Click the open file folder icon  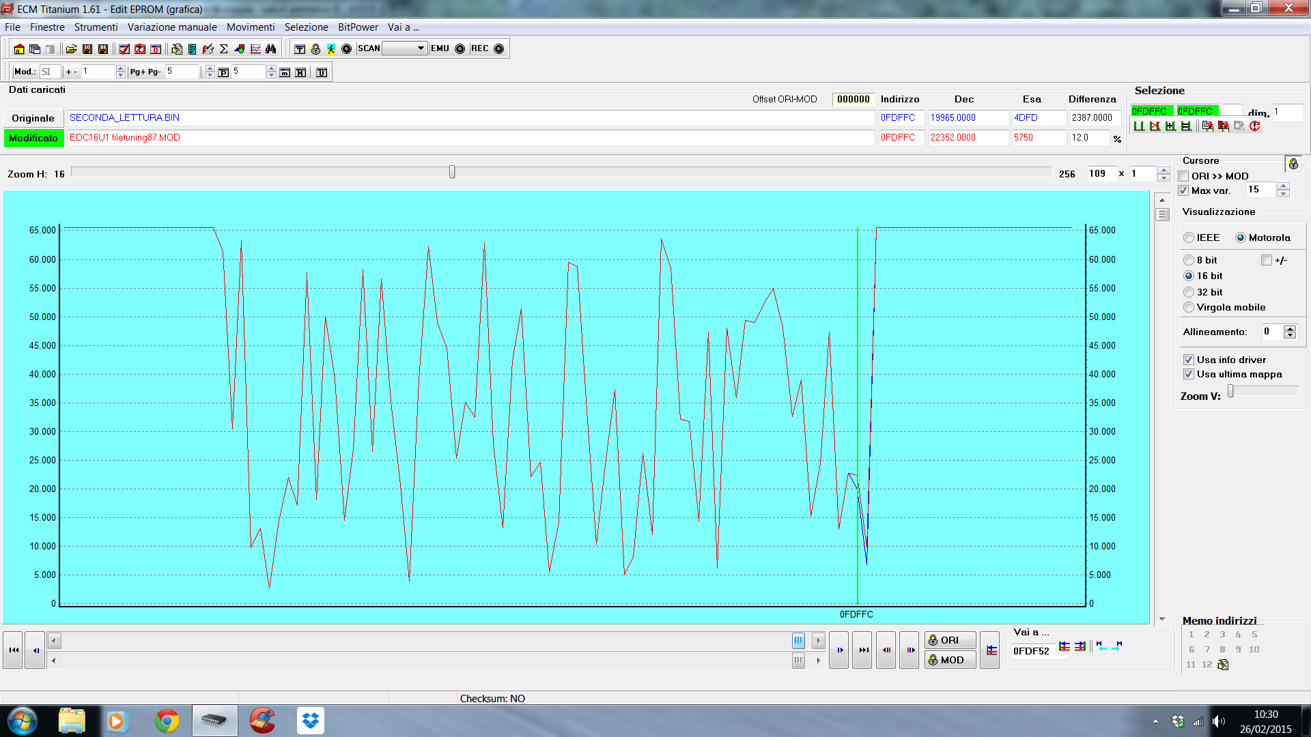[x=71, y=49]
